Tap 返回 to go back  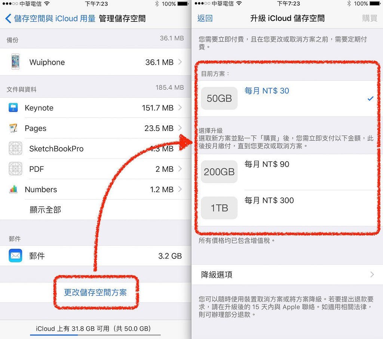click(x=205, y=18)
